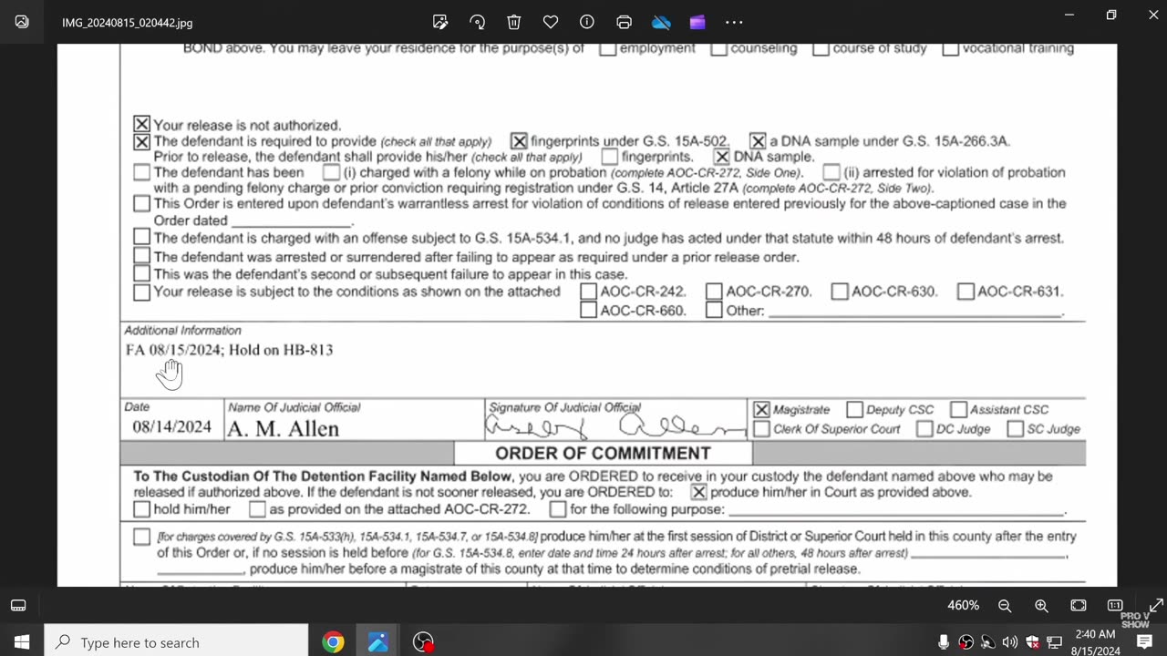Open the notification center icon
This screenshot has height=656, width=1167.
1144,642
